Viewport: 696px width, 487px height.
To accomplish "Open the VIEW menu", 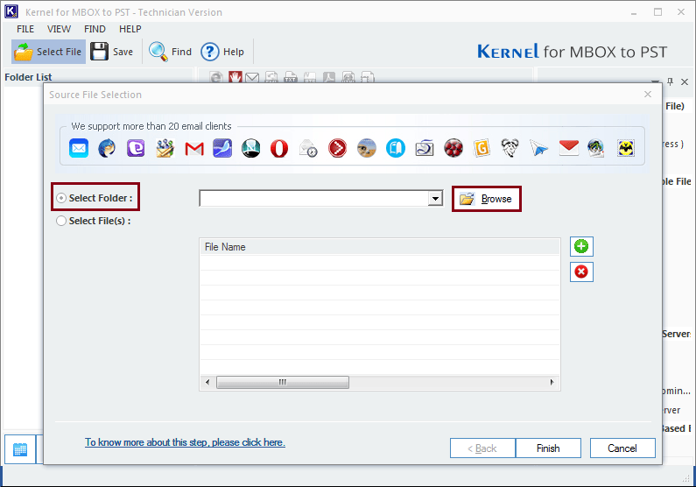I will [x=59, y=29].
